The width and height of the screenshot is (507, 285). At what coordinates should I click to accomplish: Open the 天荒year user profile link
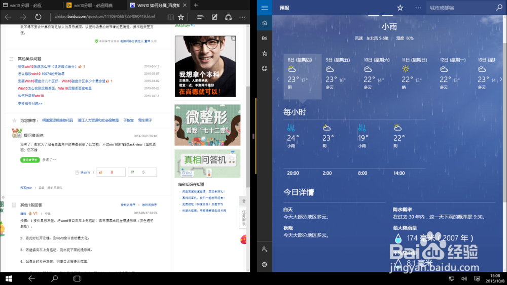[26, 187]
